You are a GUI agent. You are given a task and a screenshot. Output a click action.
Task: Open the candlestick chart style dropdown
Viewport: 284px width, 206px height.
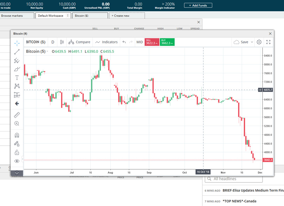coord(62,42)
